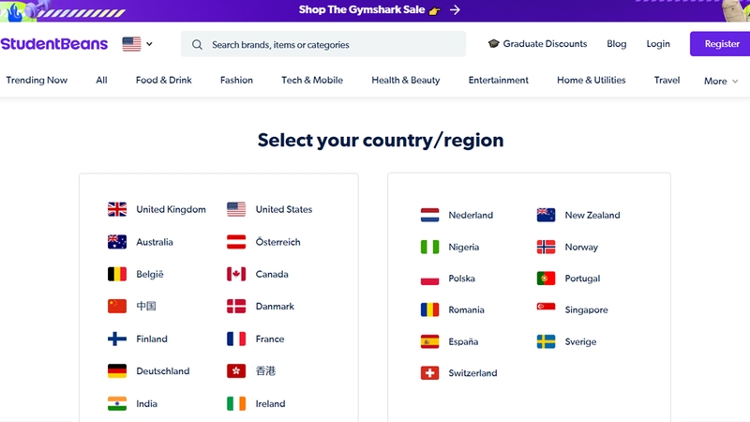Select the España text link

pos(463,341)
